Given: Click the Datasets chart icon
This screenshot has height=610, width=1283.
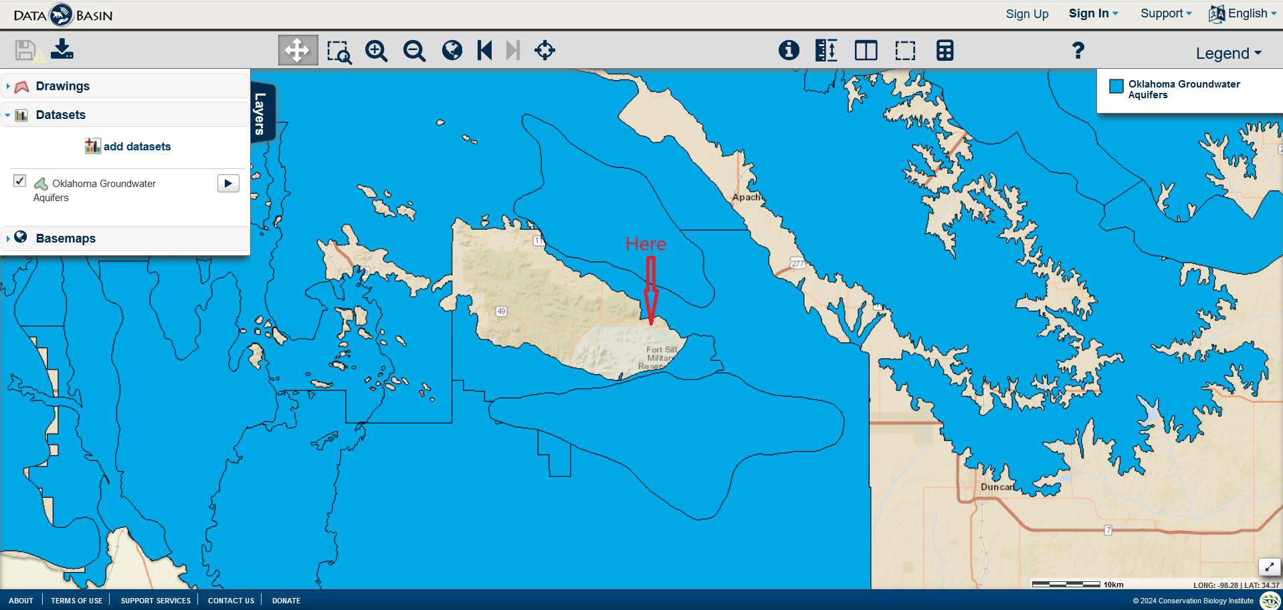Looking at the screenshot, I should (21, 115).
